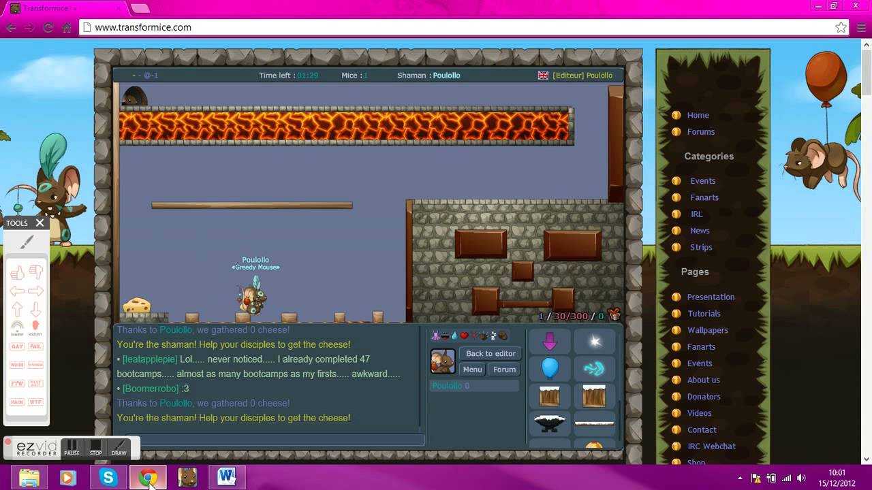Open the Wallpapers page link
The width and height of the screenshot is (872, 490).
[x=707, y=330]
